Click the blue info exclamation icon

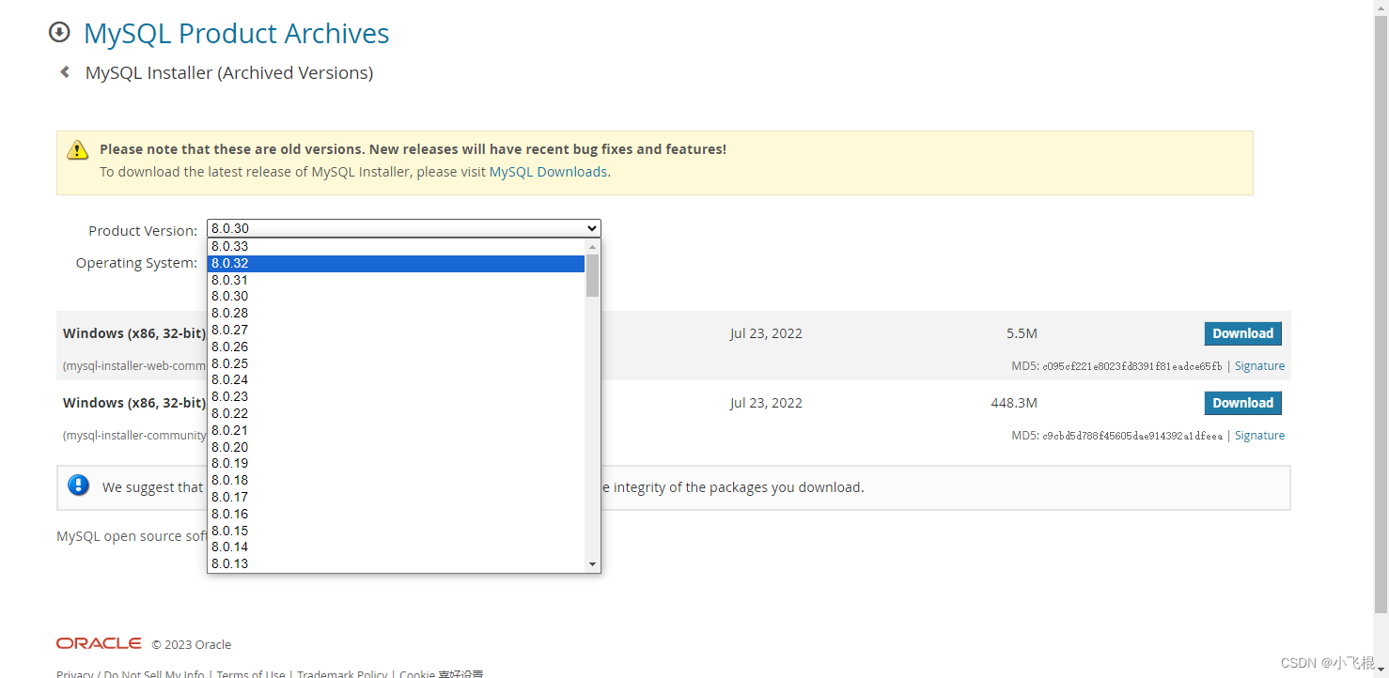(x=78, y=485)
